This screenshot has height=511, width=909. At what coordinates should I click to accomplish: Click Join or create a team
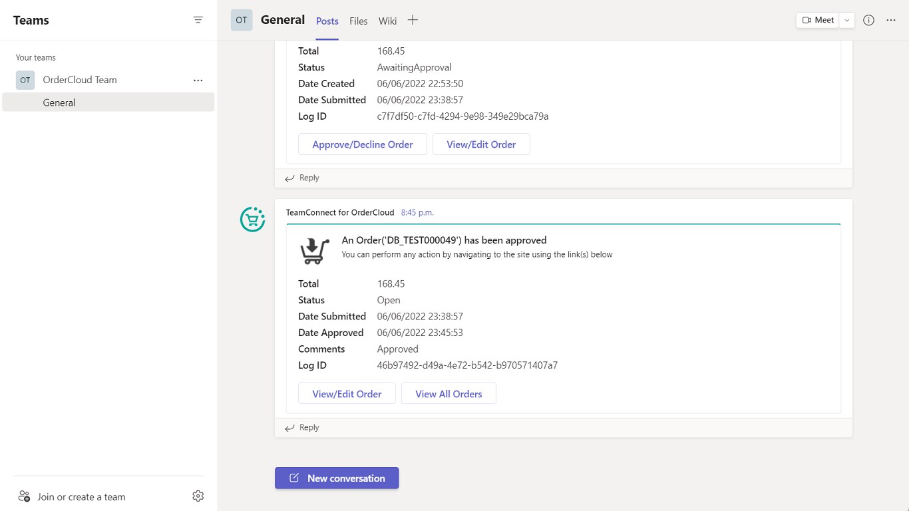point(81,496)
